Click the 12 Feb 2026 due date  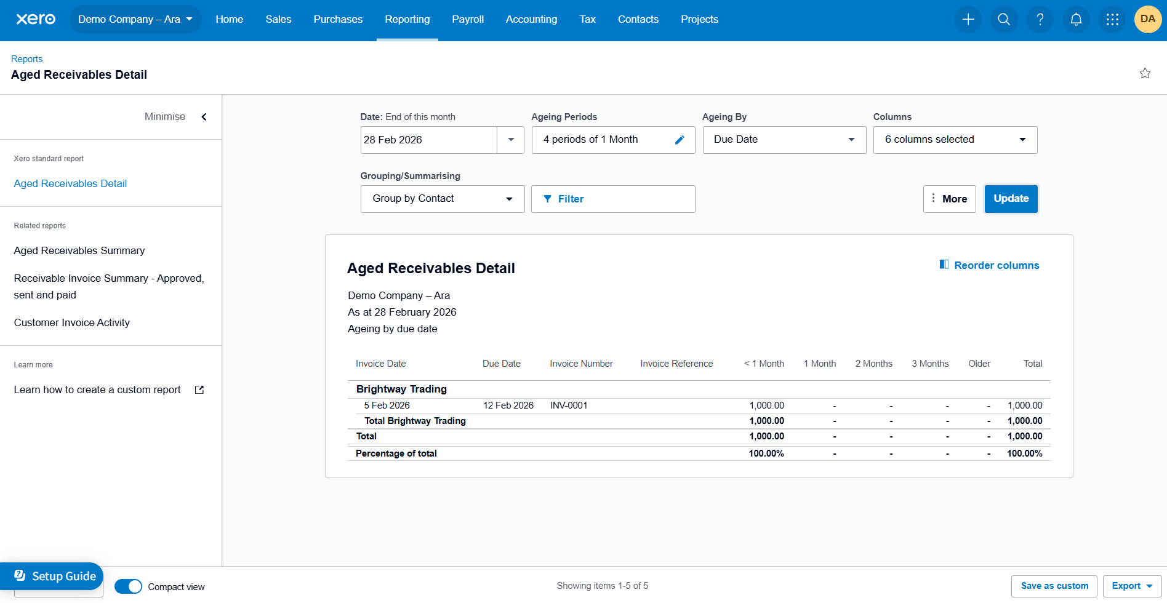click(508, 405)
